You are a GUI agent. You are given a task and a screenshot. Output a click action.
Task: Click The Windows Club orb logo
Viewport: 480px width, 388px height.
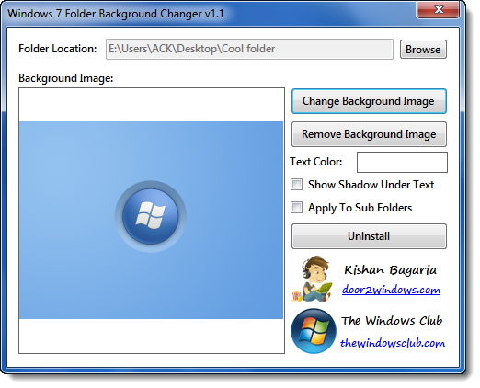click(314, 331)
